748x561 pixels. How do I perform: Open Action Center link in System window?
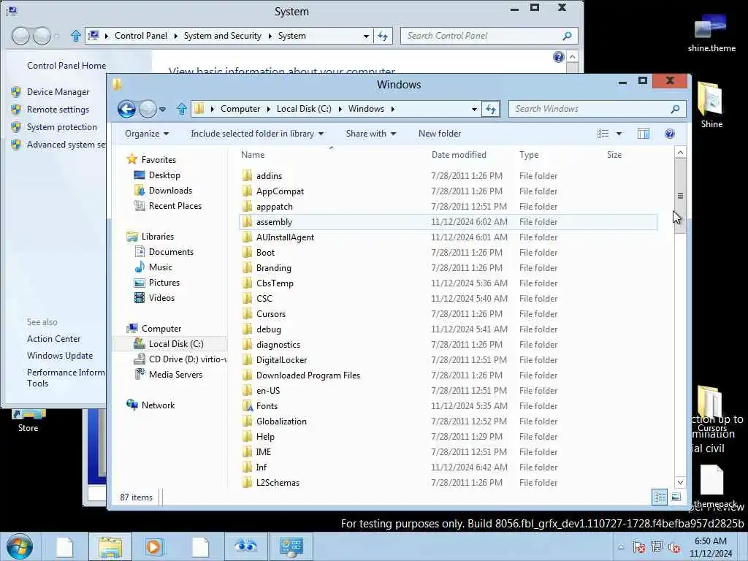(54, 339)
